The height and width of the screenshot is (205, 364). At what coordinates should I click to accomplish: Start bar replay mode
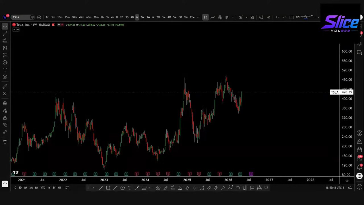click(x=268, y=17)
